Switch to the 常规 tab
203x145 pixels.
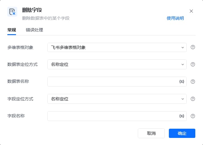click(12, 30)
